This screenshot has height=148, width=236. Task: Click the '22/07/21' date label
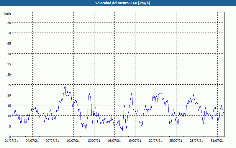[155, 141]
